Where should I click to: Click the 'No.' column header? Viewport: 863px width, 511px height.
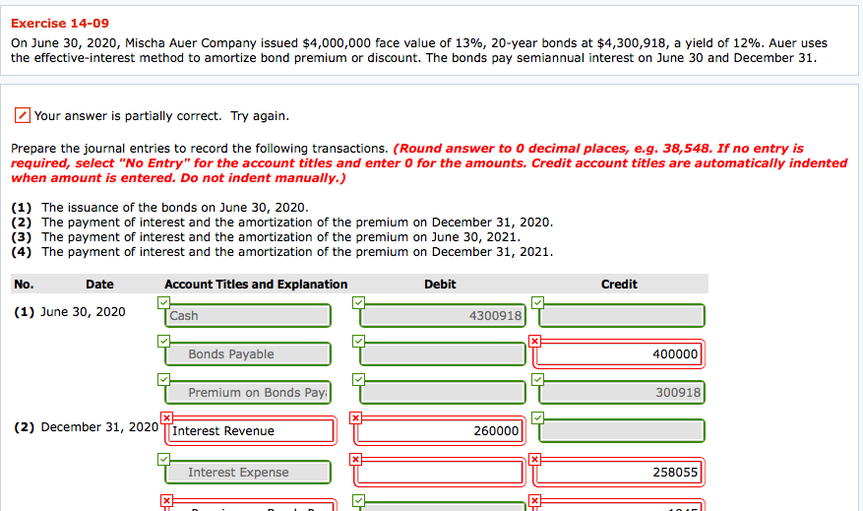(x=24, y=285)
